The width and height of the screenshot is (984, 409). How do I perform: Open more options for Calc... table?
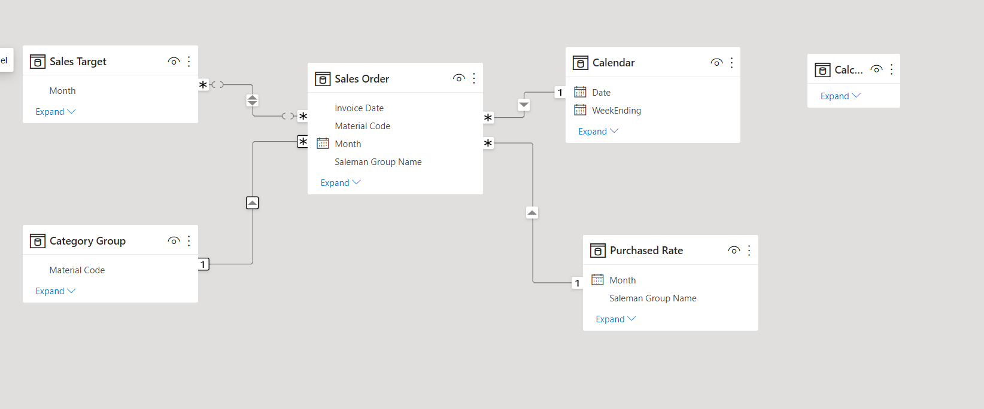[892, 69]
